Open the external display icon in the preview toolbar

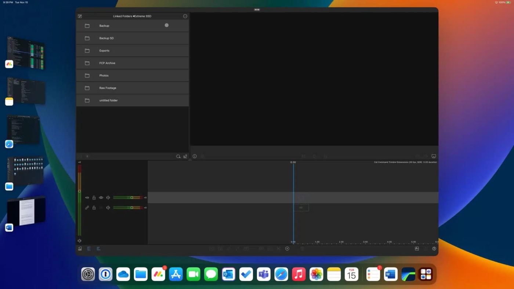click(x=434, y=156)
